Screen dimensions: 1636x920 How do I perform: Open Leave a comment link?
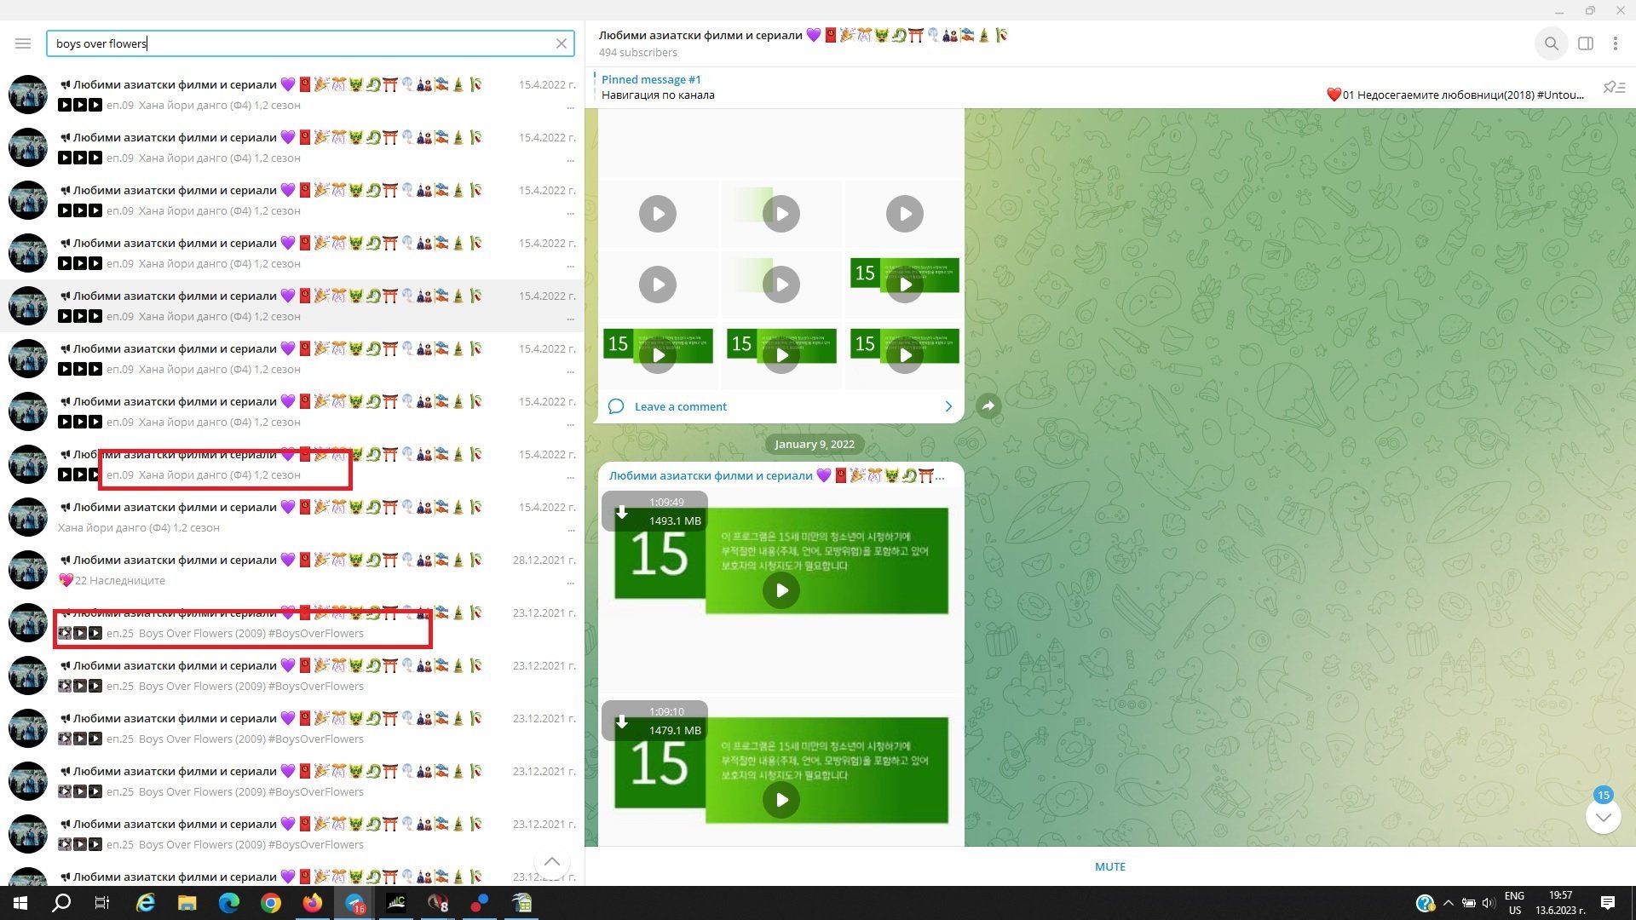680,406
